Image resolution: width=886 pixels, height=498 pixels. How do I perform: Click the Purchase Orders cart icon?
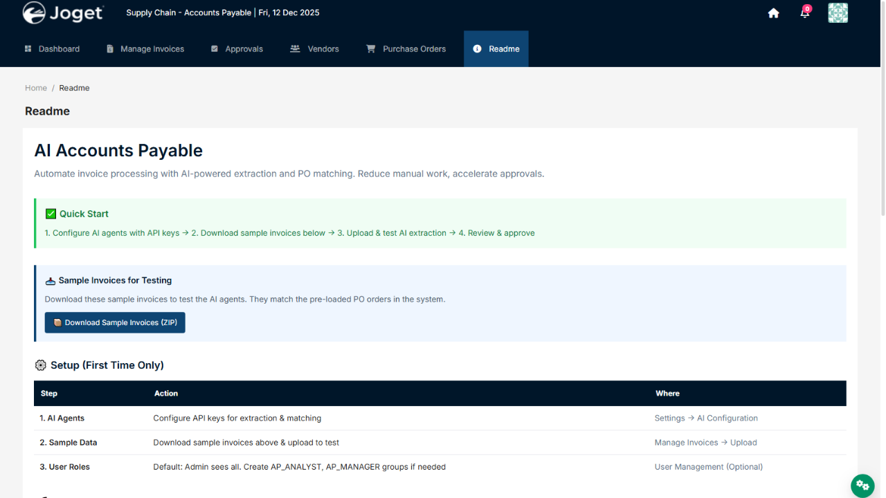[x=370, y=49]
